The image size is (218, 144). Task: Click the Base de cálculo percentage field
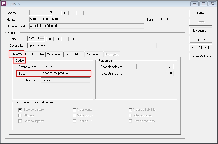click(x=155, y=67)
